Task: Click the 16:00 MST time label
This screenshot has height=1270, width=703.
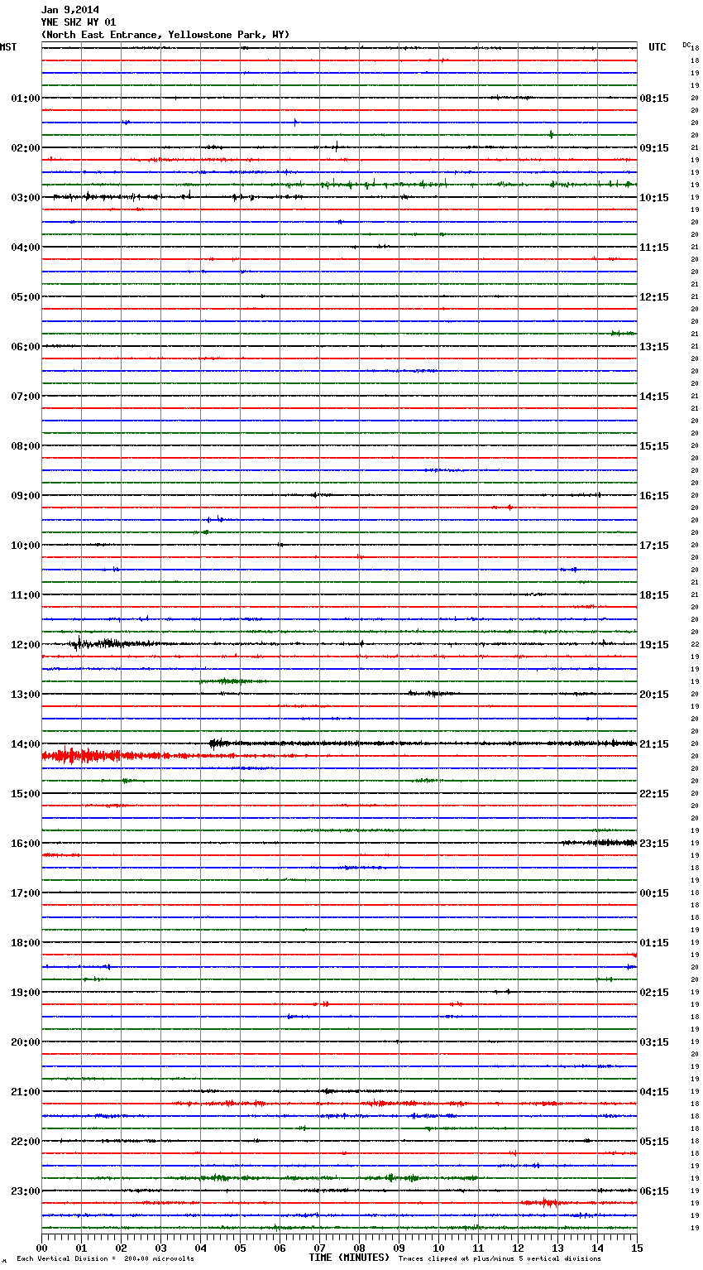Action: pos(26,844)
